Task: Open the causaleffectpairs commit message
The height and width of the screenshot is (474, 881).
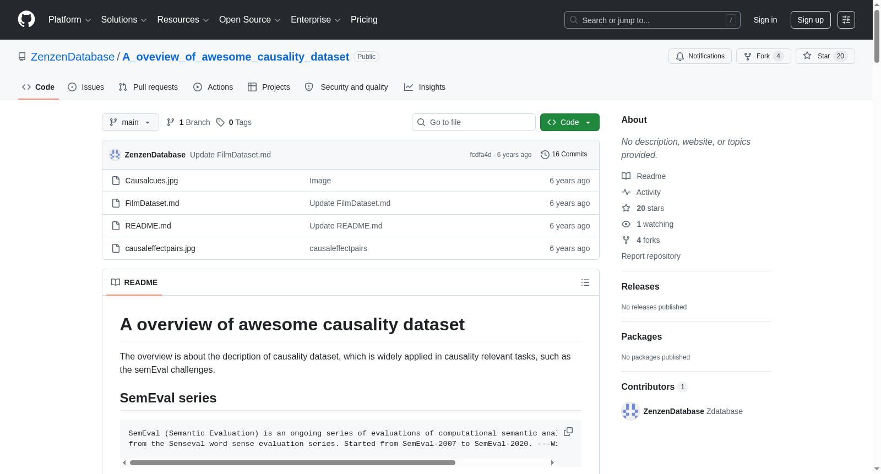Action: [338, 248]
